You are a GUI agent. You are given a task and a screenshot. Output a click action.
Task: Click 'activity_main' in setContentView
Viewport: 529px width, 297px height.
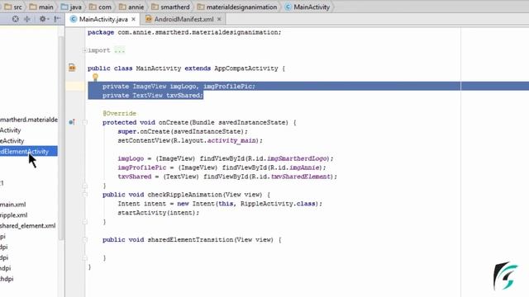231,141
